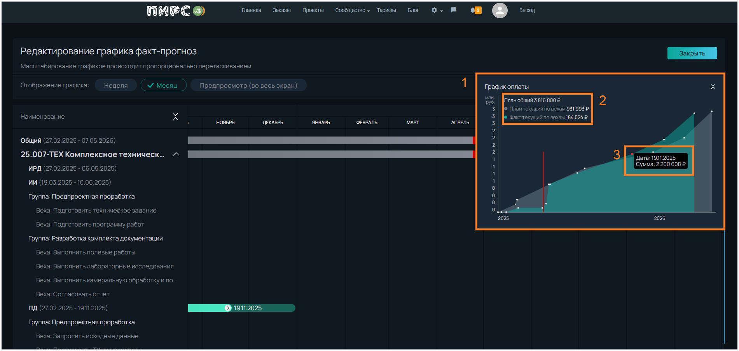This screenshot has height=351, width=739.
Task: Click the МАРТ month header
Action: point(413,123)
